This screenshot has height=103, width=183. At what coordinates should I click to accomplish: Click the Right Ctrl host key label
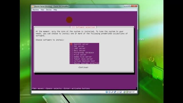pos(132,92)
